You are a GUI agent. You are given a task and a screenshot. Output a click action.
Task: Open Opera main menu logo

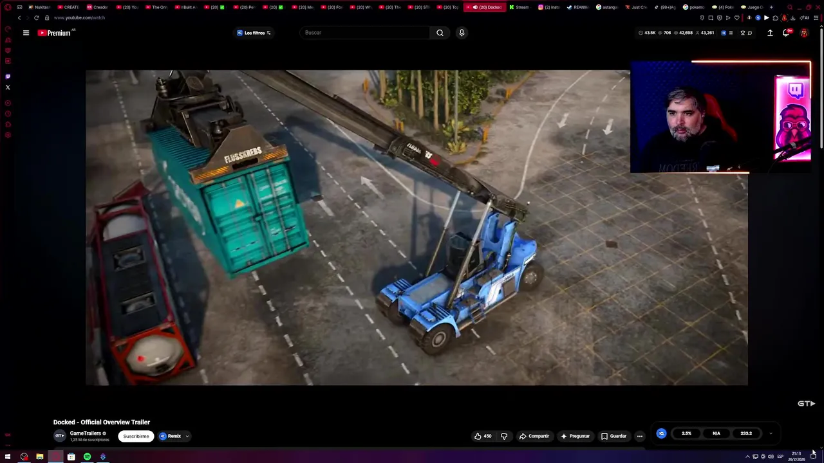pyautogui.click(x=7, y=7)
